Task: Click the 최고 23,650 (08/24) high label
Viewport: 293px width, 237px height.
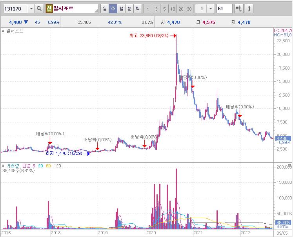Action: (149, 36)
